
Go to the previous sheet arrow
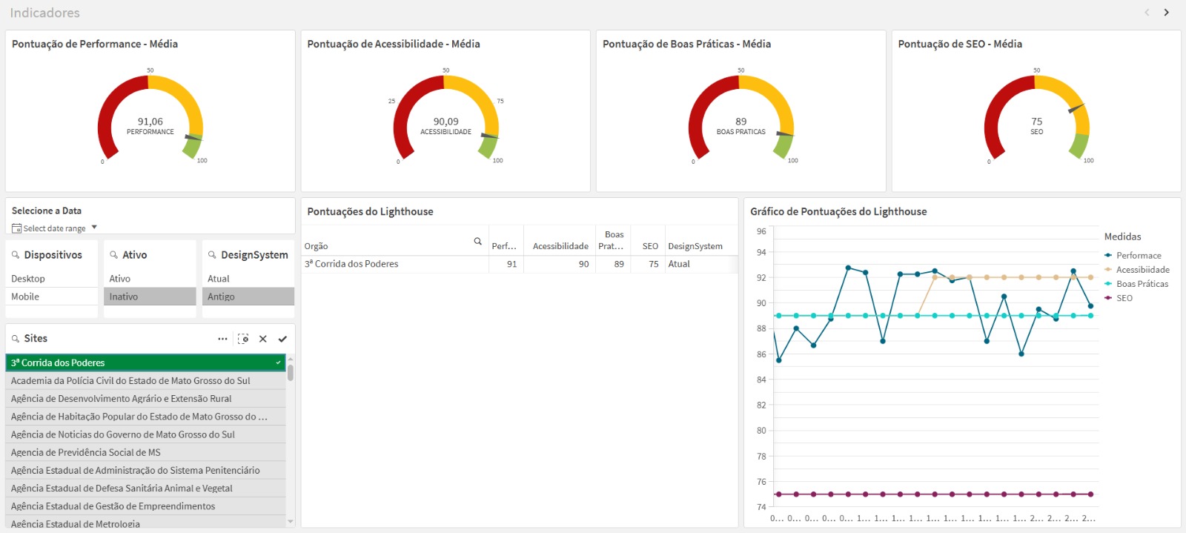(1147, 13)
